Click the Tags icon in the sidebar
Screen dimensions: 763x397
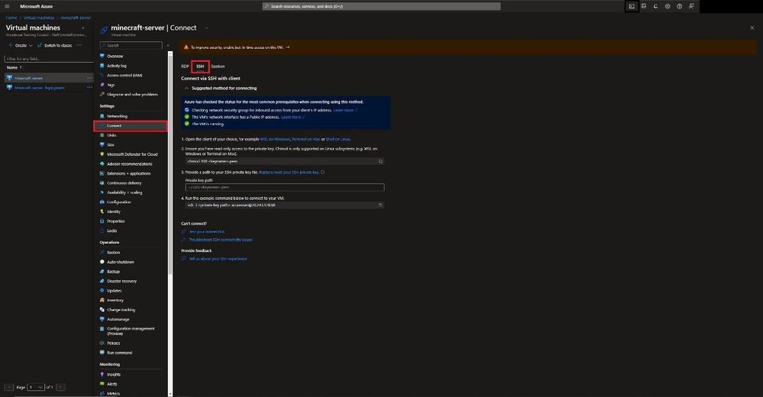(102, 85)
